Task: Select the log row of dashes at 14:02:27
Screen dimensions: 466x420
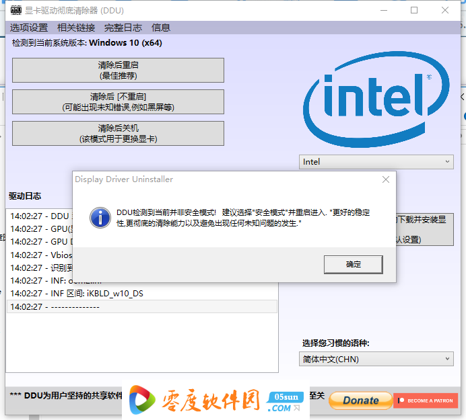Action: coord(142,306)
